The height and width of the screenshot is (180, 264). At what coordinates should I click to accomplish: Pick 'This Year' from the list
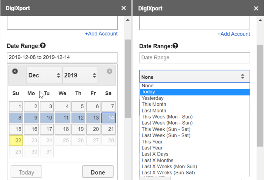(x=195, y=142)
